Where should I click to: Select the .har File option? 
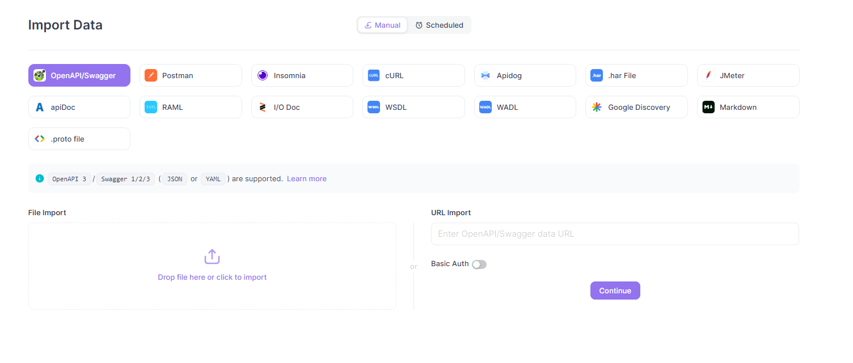coord(636,75)
